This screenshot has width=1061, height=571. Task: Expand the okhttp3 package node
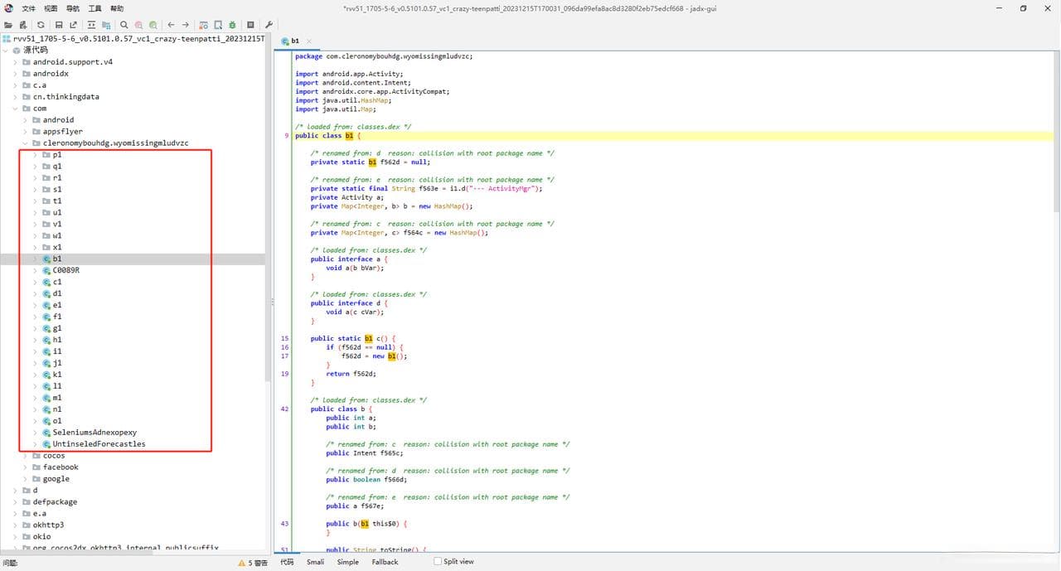point(15,525)
